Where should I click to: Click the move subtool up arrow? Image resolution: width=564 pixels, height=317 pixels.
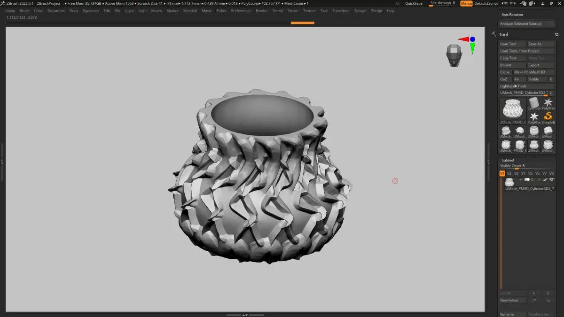(x=534, y=294)
